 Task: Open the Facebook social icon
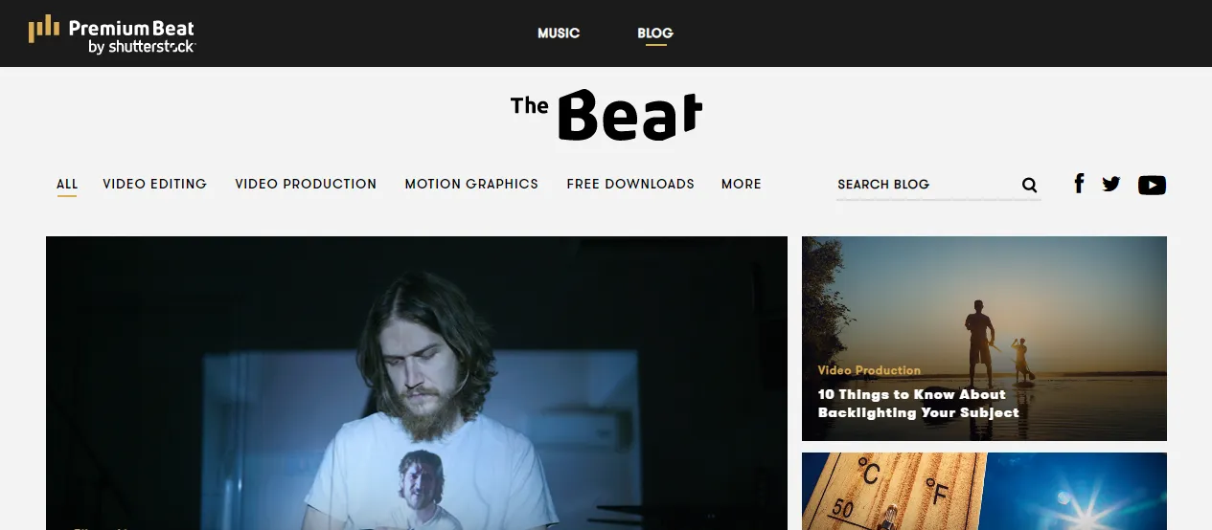tap(1079, 184)
